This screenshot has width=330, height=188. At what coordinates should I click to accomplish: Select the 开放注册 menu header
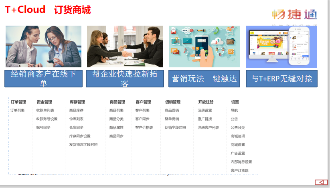pyautogui.click(x=206, y=102)
